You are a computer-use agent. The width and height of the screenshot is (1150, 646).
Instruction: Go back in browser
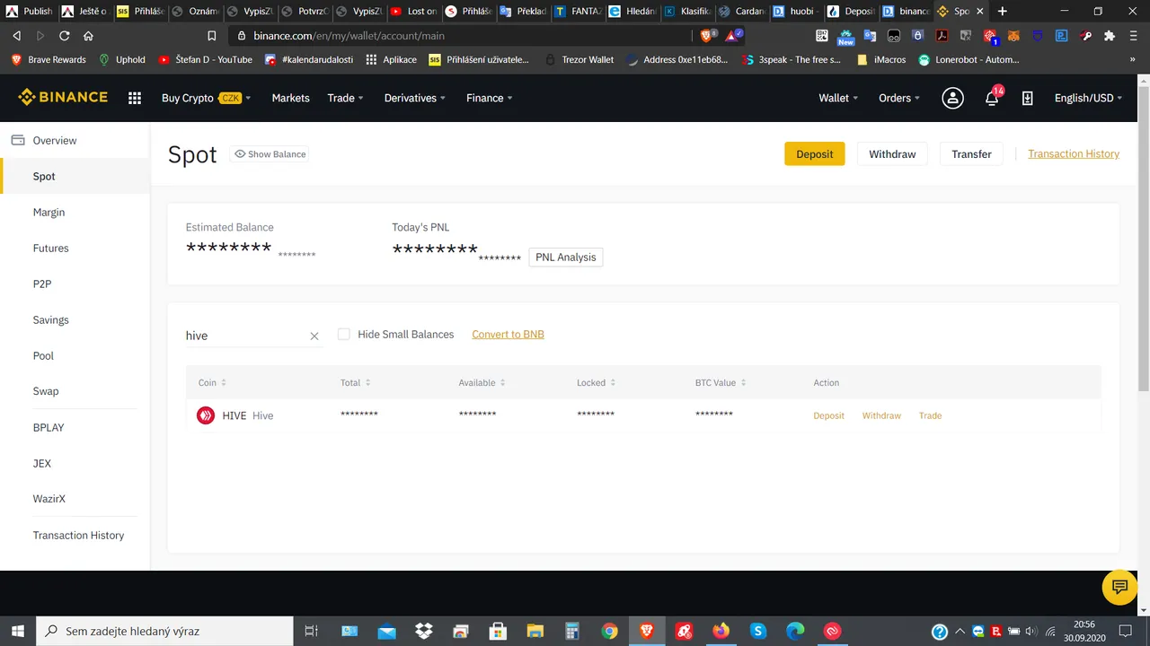point(17,36)
